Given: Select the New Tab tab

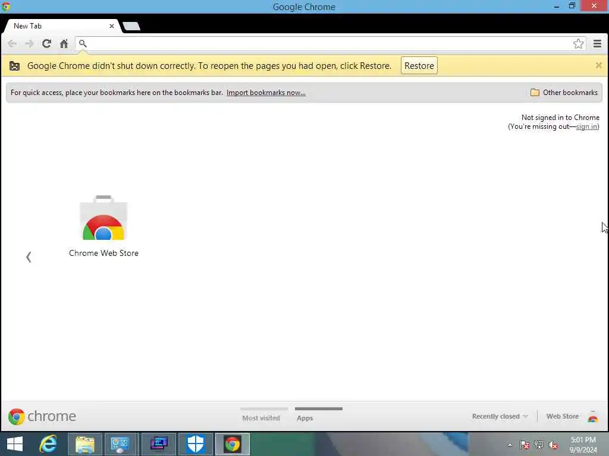Looking at the screenshot, I should (x=62, y=26).
